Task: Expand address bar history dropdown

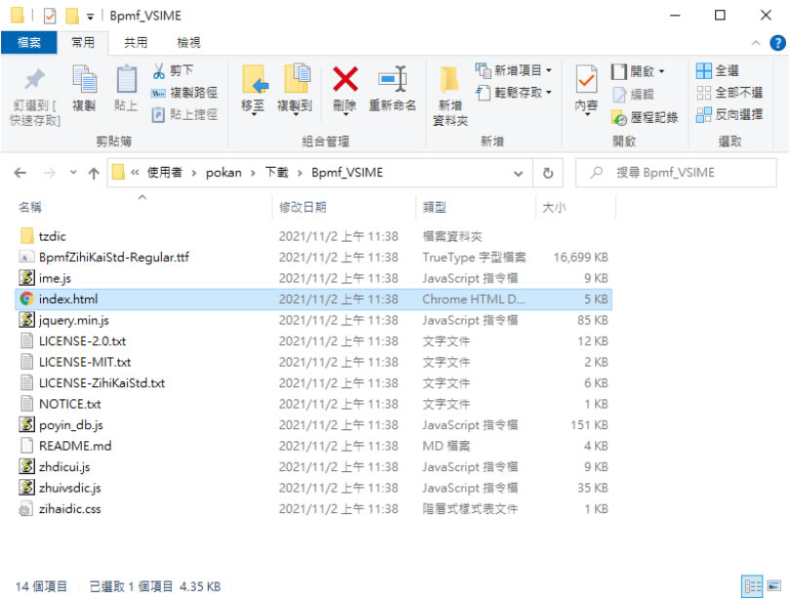Action: [518, 174]
